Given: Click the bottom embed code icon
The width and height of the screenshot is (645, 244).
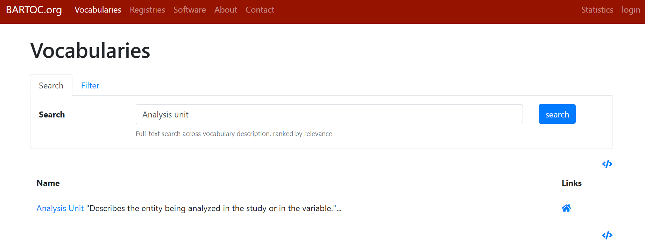Looking at the screenshot, I should click(x=607, y=235).
